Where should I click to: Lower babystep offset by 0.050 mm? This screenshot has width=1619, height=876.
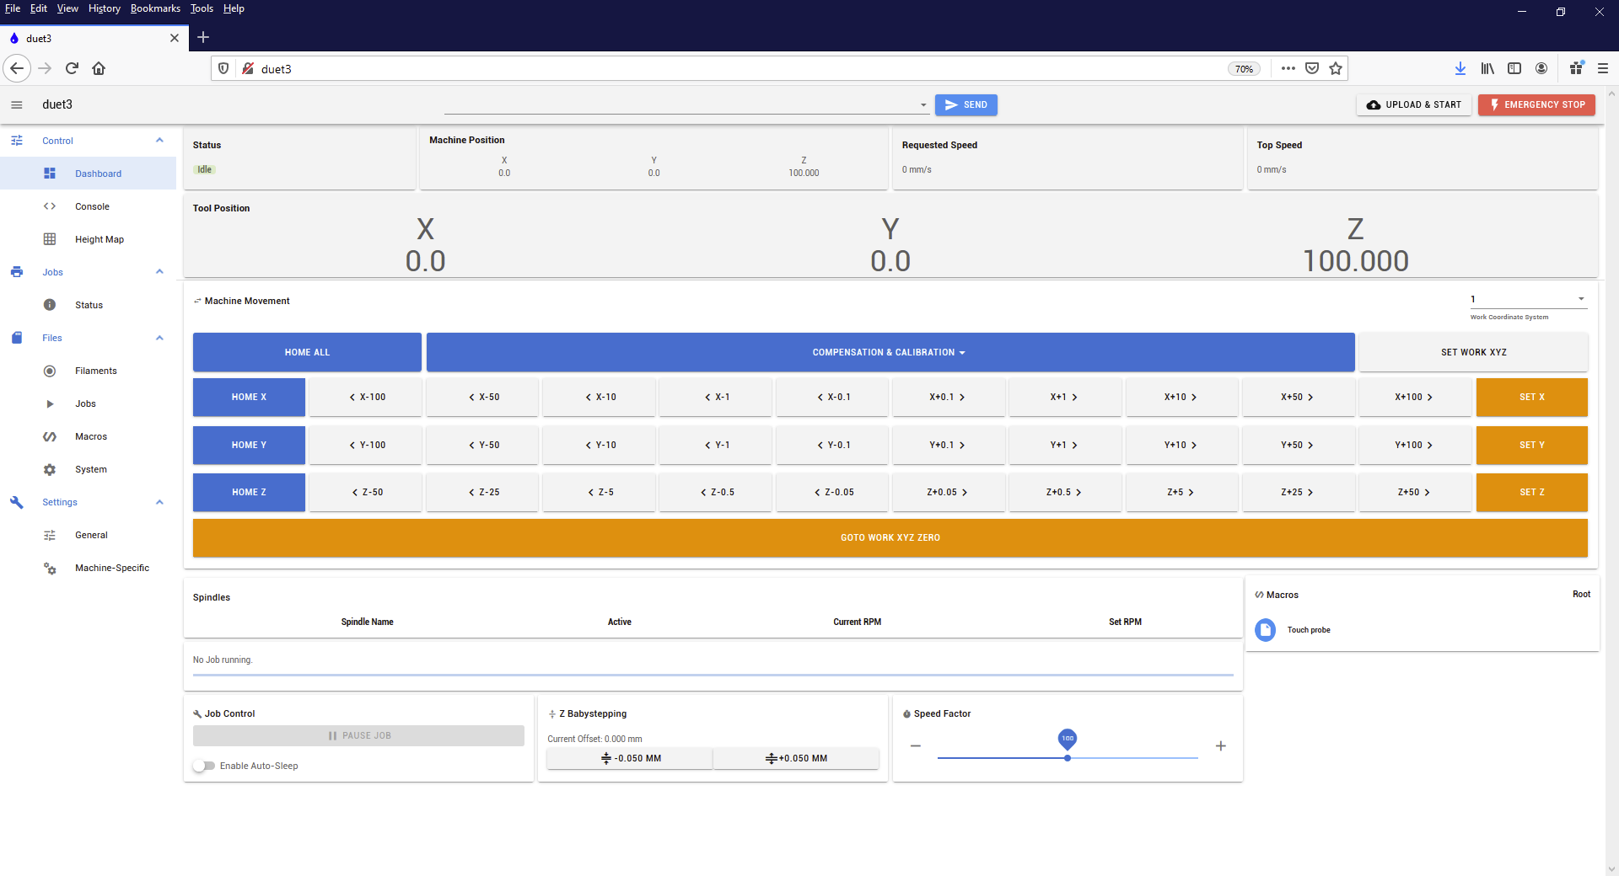630,758
